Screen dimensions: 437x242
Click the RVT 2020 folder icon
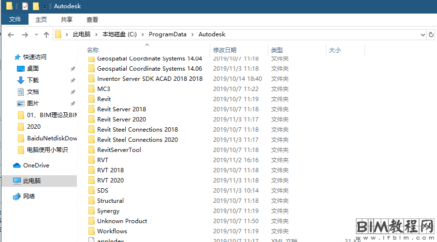click(x=91, y=181)
